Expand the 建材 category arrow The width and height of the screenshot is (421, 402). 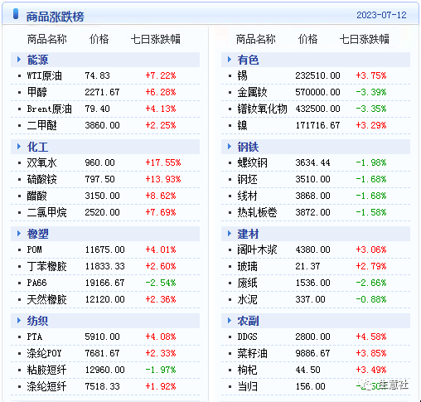(x=230, y=234)
